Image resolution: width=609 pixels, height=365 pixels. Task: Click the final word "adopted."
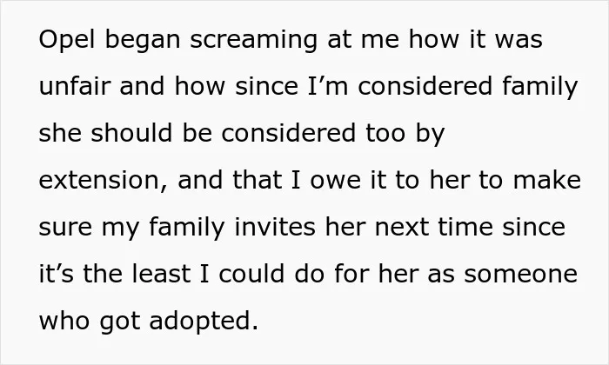204,322
